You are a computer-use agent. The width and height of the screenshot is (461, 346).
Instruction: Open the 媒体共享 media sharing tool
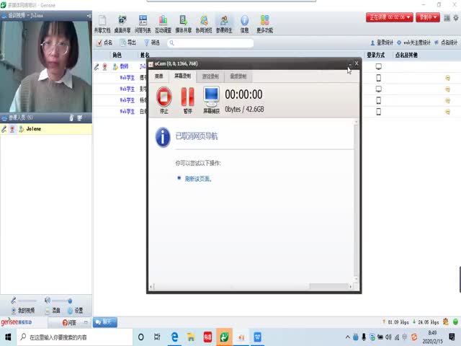click(x=184, y=24)
